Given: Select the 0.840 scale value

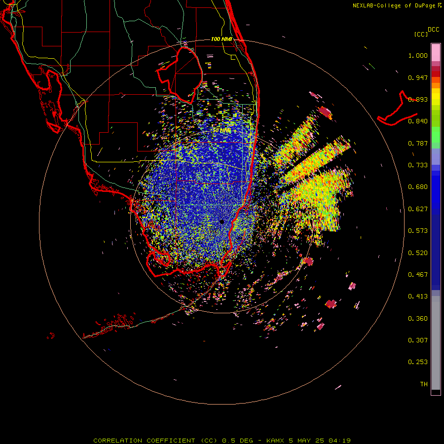Looking at the screenshot, I should [418, 121].
